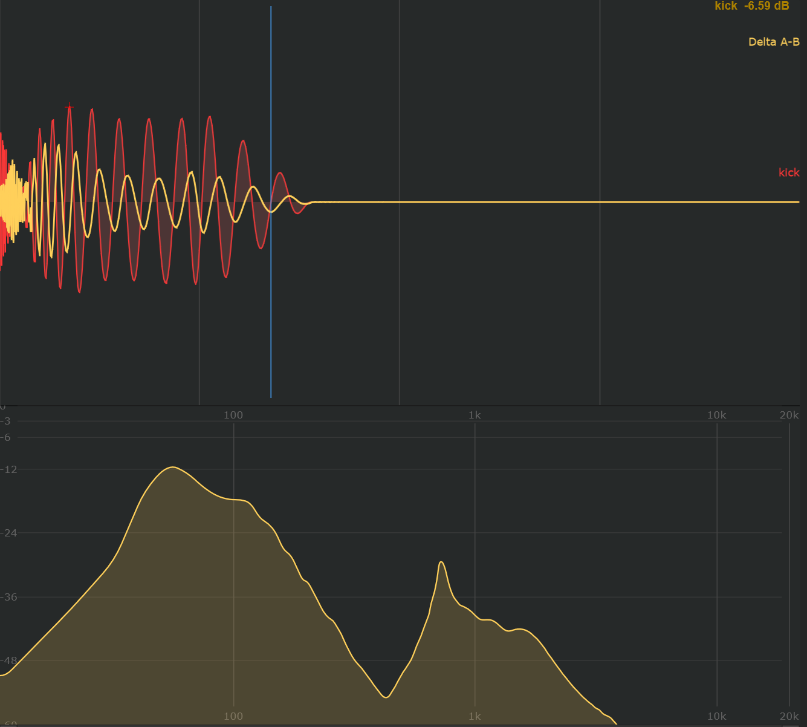Click the -24 dB scale label

pyautogui.click(x=8, y=533)
